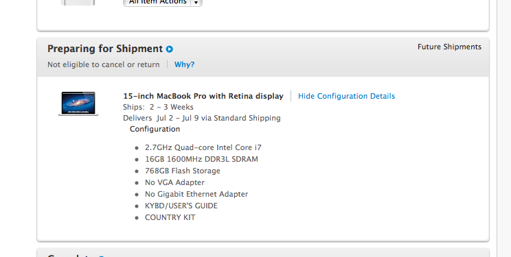Screen dimensions: 511x257
Task: Select the Future Shipments label
Action: 449,47
